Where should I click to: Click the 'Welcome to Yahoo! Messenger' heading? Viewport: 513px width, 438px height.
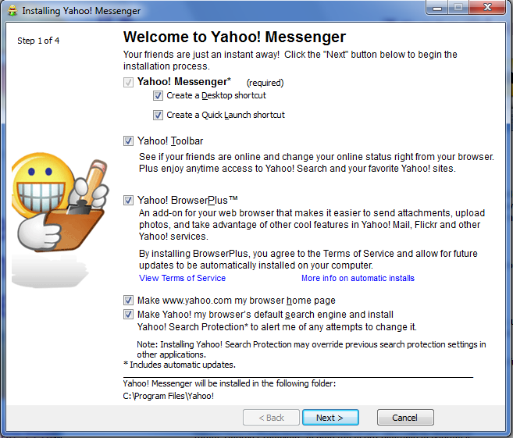(234, 37)
